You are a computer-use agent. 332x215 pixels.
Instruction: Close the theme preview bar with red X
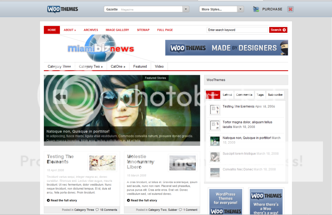click(x=290, y=9)
